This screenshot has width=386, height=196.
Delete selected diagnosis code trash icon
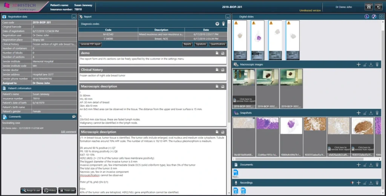(224, 24)
